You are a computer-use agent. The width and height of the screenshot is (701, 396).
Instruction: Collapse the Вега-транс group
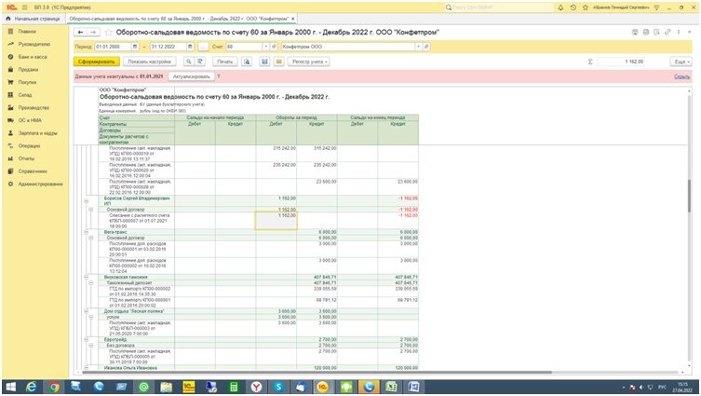tap(86, 232)
